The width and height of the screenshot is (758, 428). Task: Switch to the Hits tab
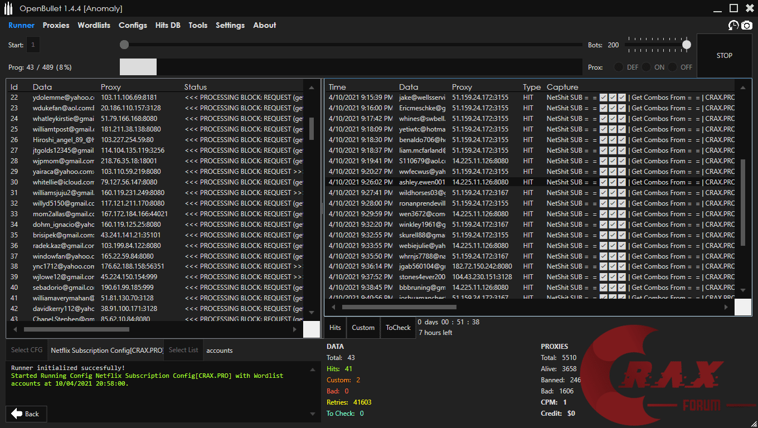click(x=335, y=328)
